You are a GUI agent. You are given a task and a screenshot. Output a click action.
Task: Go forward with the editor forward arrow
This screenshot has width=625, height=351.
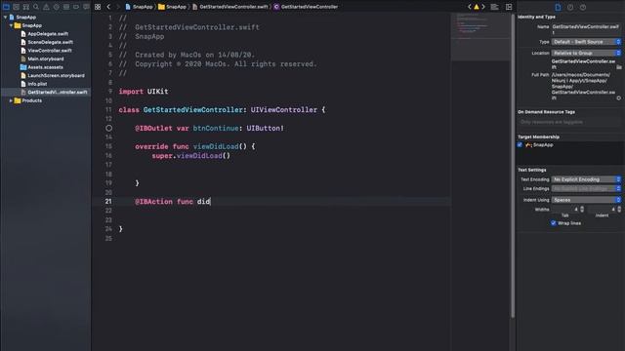[x=118, y=7]
